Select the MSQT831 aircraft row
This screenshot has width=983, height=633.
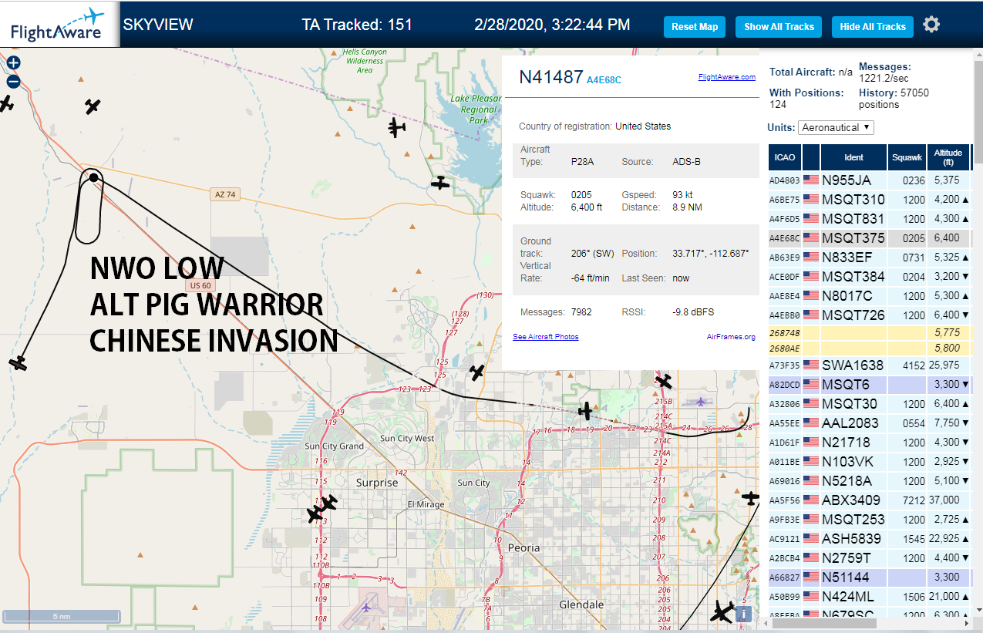(869, 219)
